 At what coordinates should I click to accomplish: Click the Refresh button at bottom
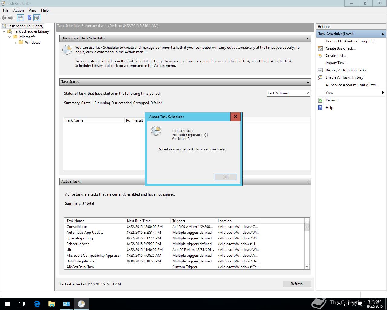tap(297, 284)
